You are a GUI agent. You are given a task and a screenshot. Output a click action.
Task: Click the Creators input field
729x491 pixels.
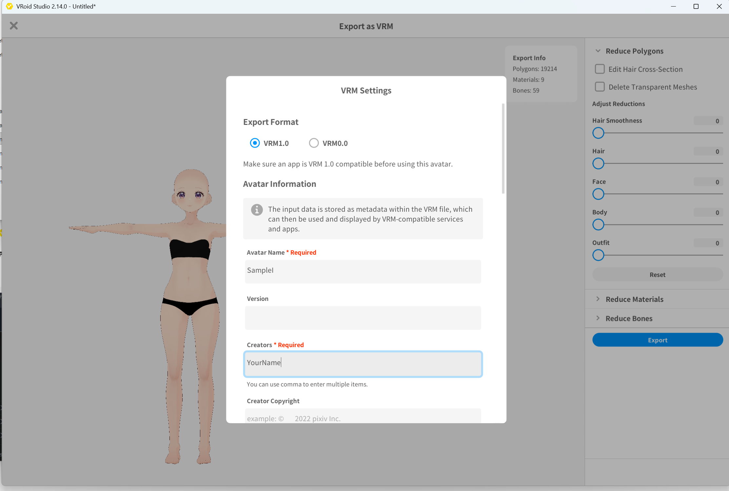pyautogui.click(x=363, y=364)
